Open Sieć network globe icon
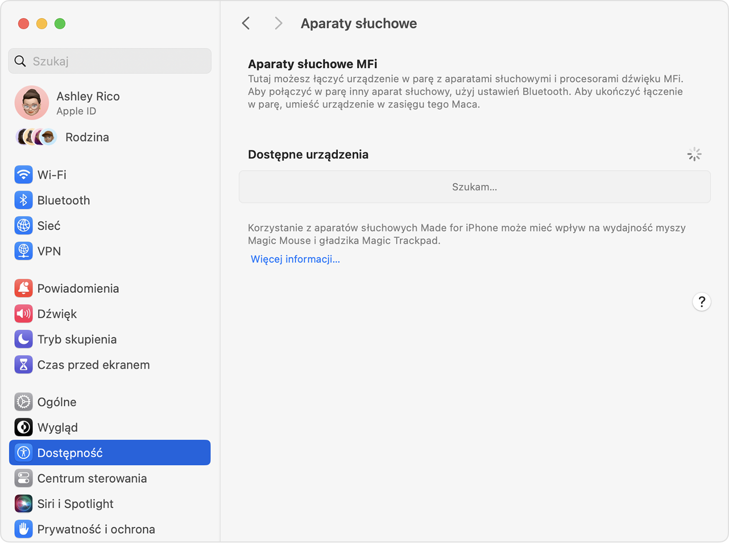 23,226
